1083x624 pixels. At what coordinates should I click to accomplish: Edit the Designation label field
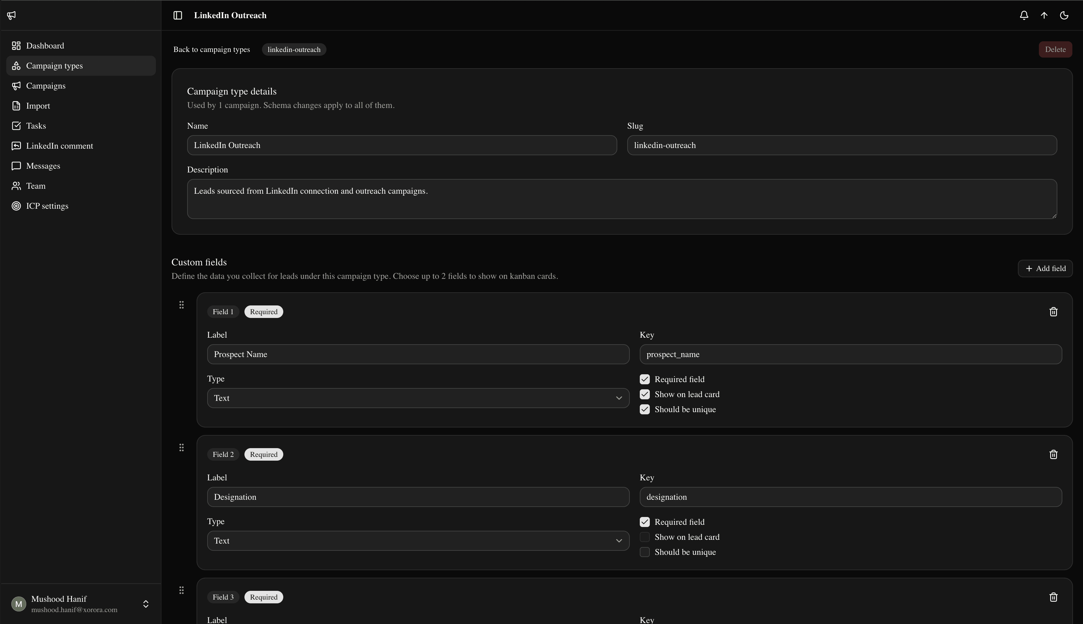[418, 497]
